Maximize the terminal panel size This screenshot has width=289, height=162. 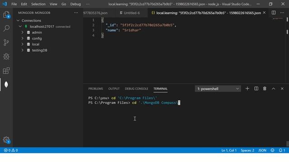coord(274,89)
